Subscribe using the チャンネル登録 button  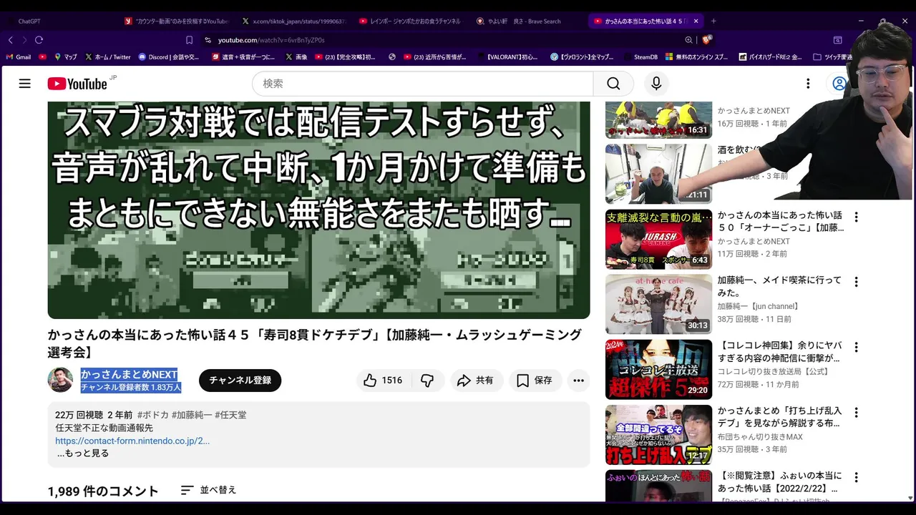coord(240,381)
